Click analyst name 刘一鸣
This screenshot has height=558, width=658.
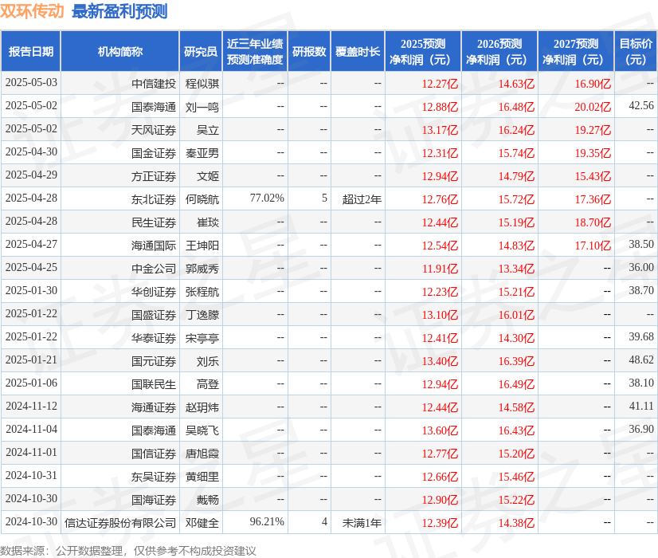coord(202,107)
